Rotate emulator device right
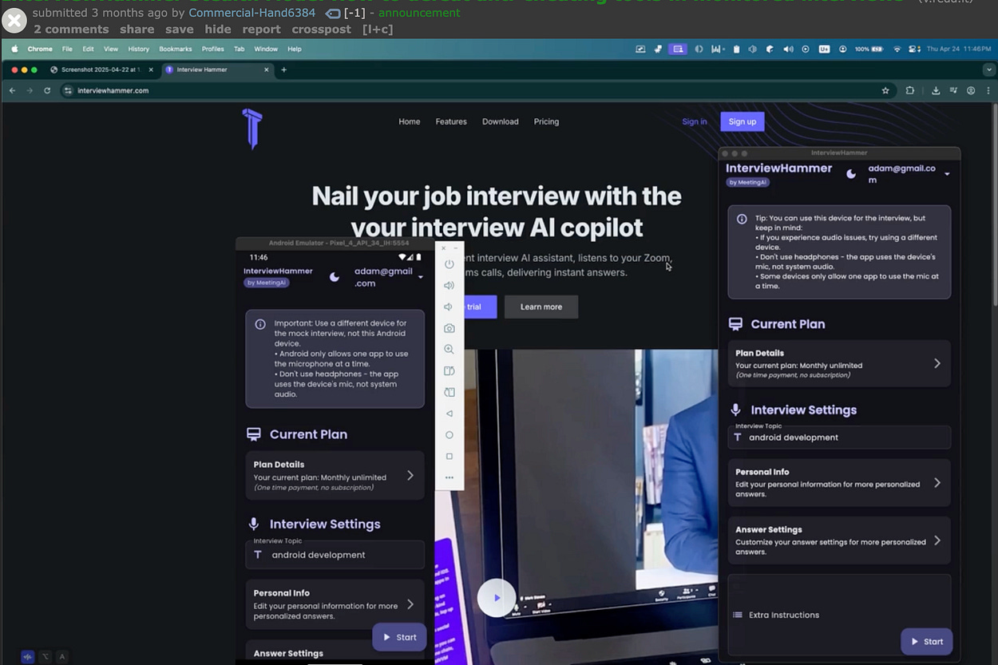998x665 pixels. coord(449,392)
